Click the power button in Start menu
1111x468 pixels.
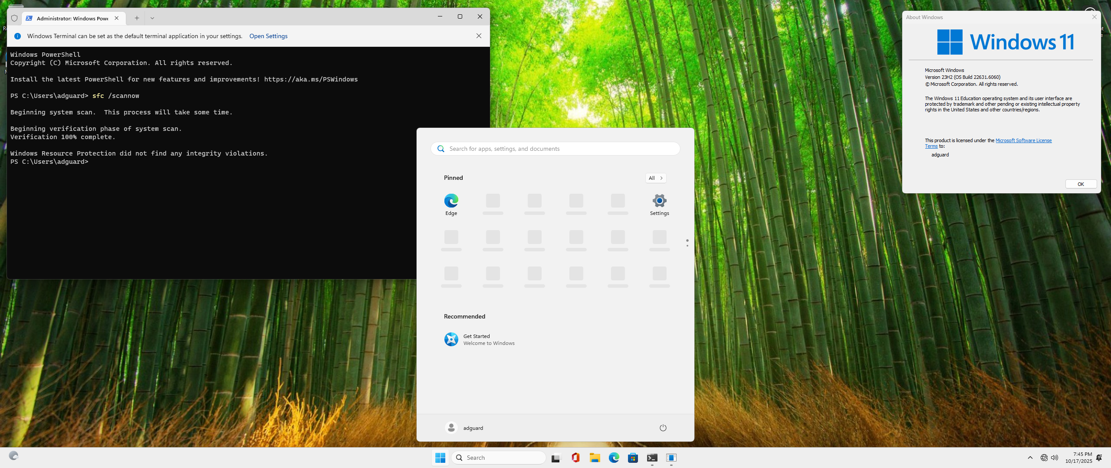[663, 428]
